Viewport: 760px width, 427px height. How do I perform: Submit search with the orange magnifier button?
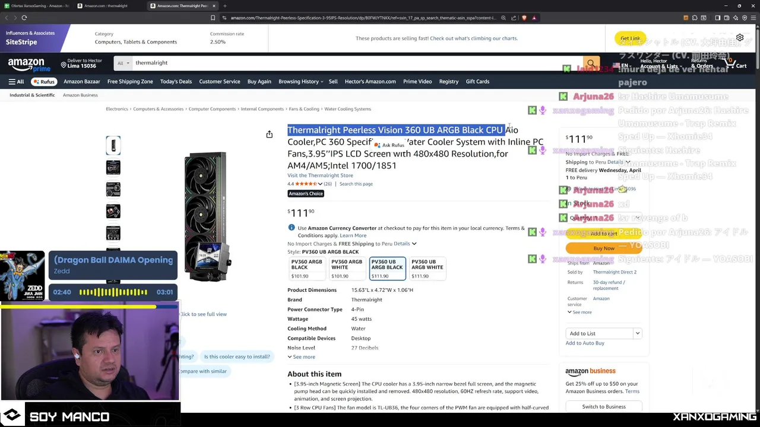pos(591,63)
